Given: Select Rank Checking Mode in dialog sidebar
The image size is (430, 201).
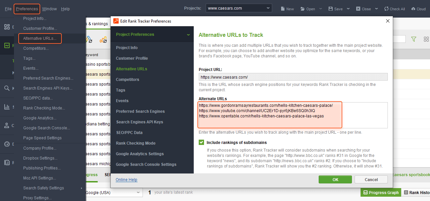Looking at the screenshot, I should click(136, 143).
